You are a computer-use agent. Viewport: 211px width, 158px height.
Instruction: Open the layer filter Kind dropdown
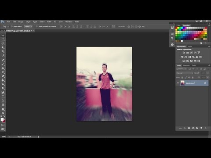[182, 69]
